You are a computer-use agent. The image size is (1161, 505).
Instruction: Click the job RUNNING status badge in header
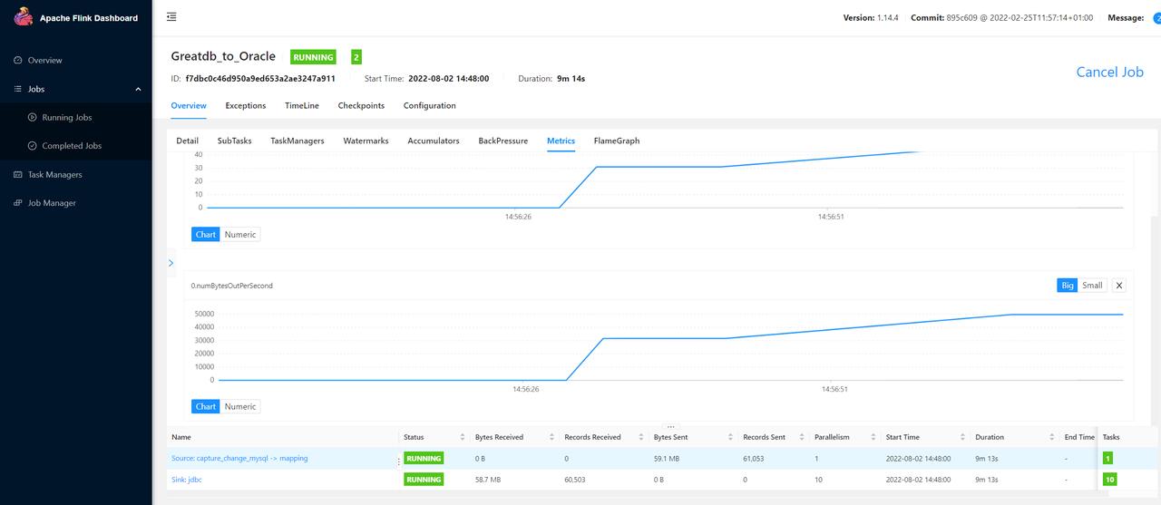(x=313, y=57)
